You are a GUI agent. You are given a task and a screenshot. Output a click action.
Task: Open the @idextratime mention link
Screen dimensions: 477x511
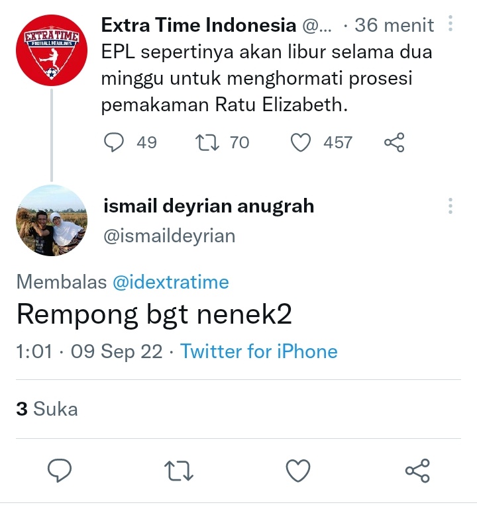pos(171,282)
